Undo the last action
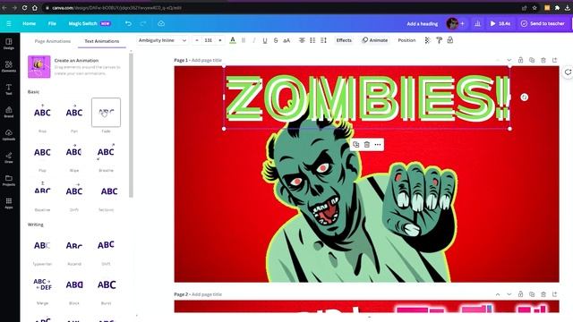 [x=128, y=23]
